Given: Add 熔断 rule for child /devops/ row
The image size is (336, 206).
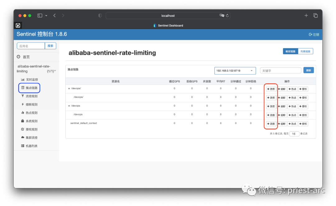Looking at the screenshot, I should pyautogui.click(x=282, y=98).
